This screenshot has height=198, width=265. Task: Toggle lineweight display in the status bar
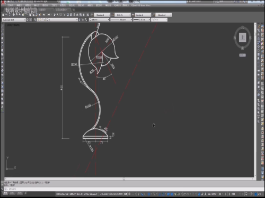click(169, 194)
